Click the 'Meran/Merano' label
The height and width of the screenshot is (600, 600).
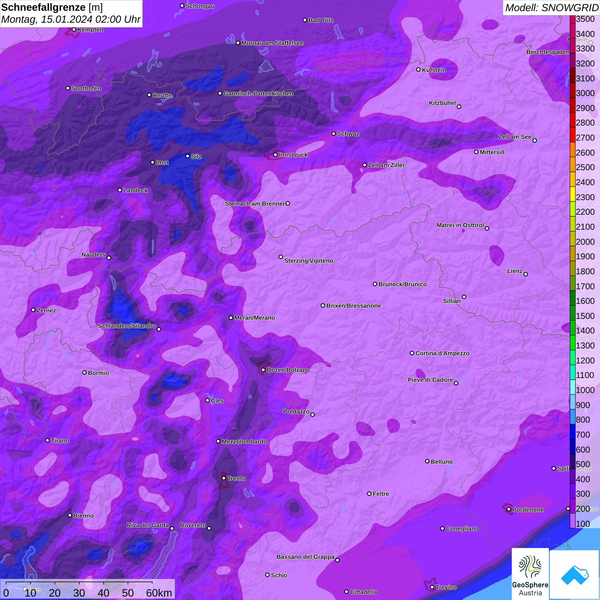[255, 318]
